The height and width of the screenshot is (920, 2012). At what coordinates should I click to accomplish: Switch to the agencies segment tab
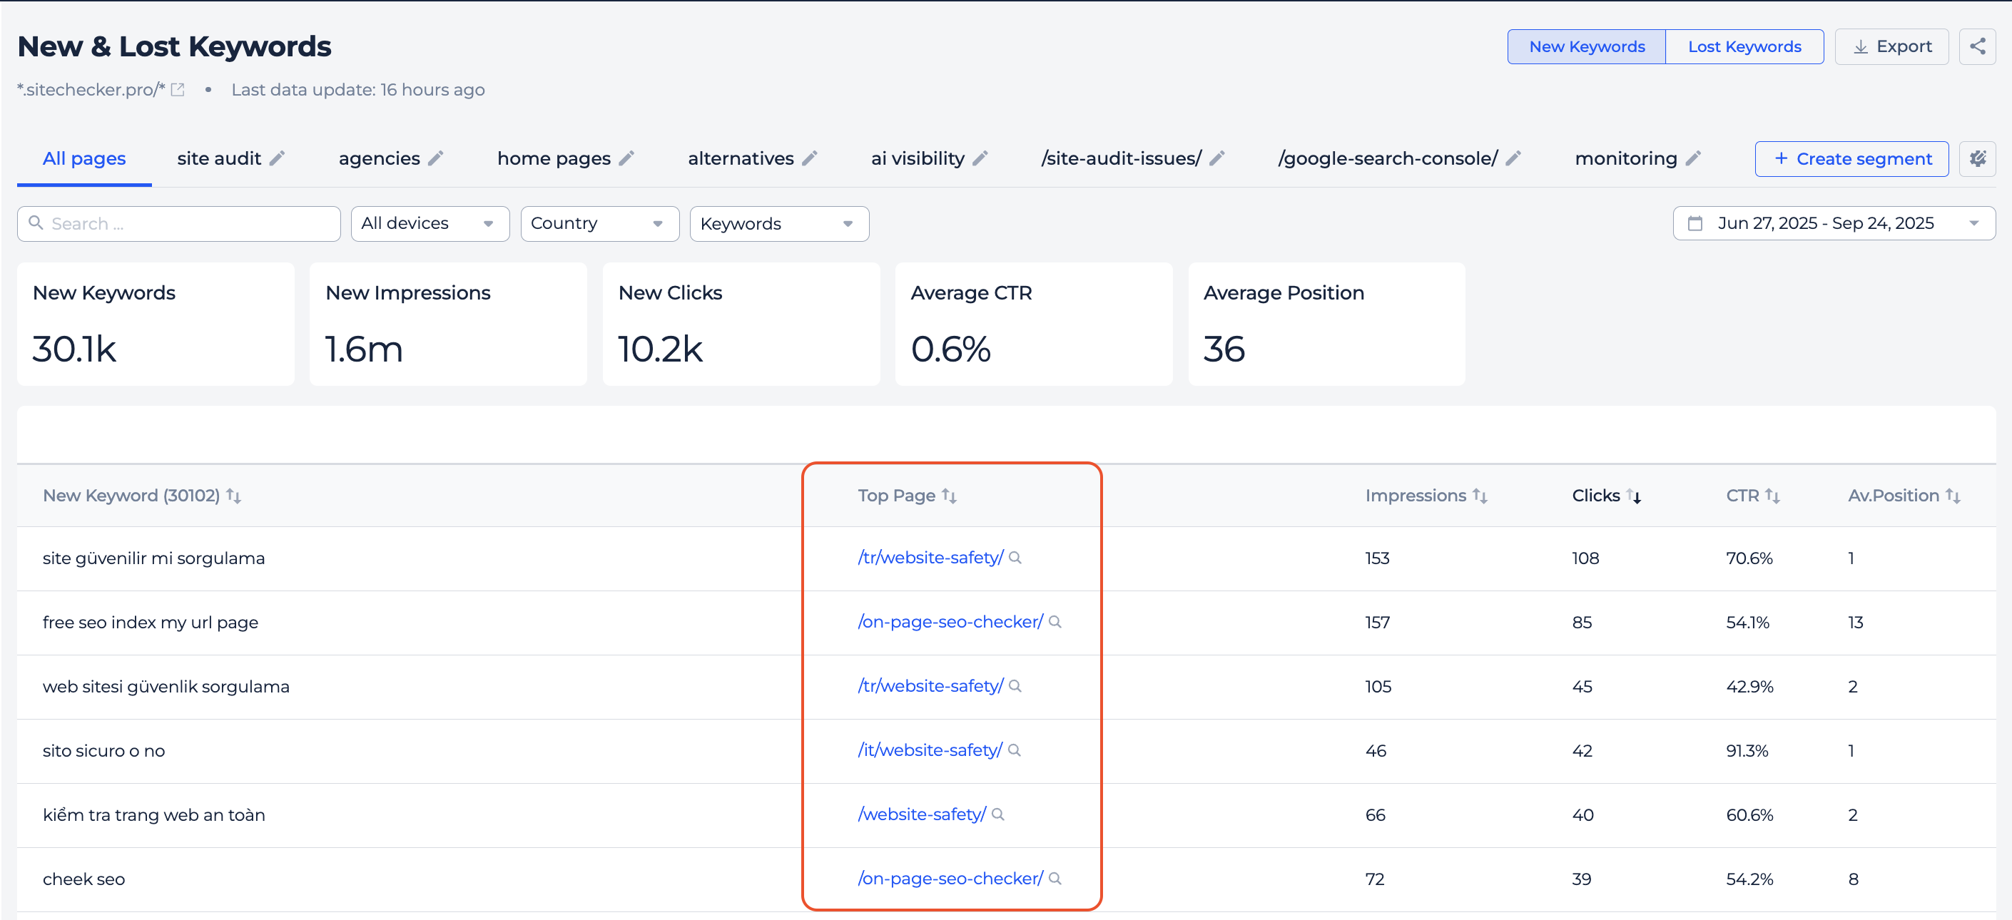(x=379, y=158)
